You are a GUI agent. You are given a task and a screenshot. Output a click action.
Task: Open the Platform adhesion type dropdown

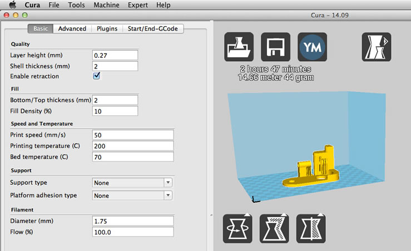[x=132, y=195]
